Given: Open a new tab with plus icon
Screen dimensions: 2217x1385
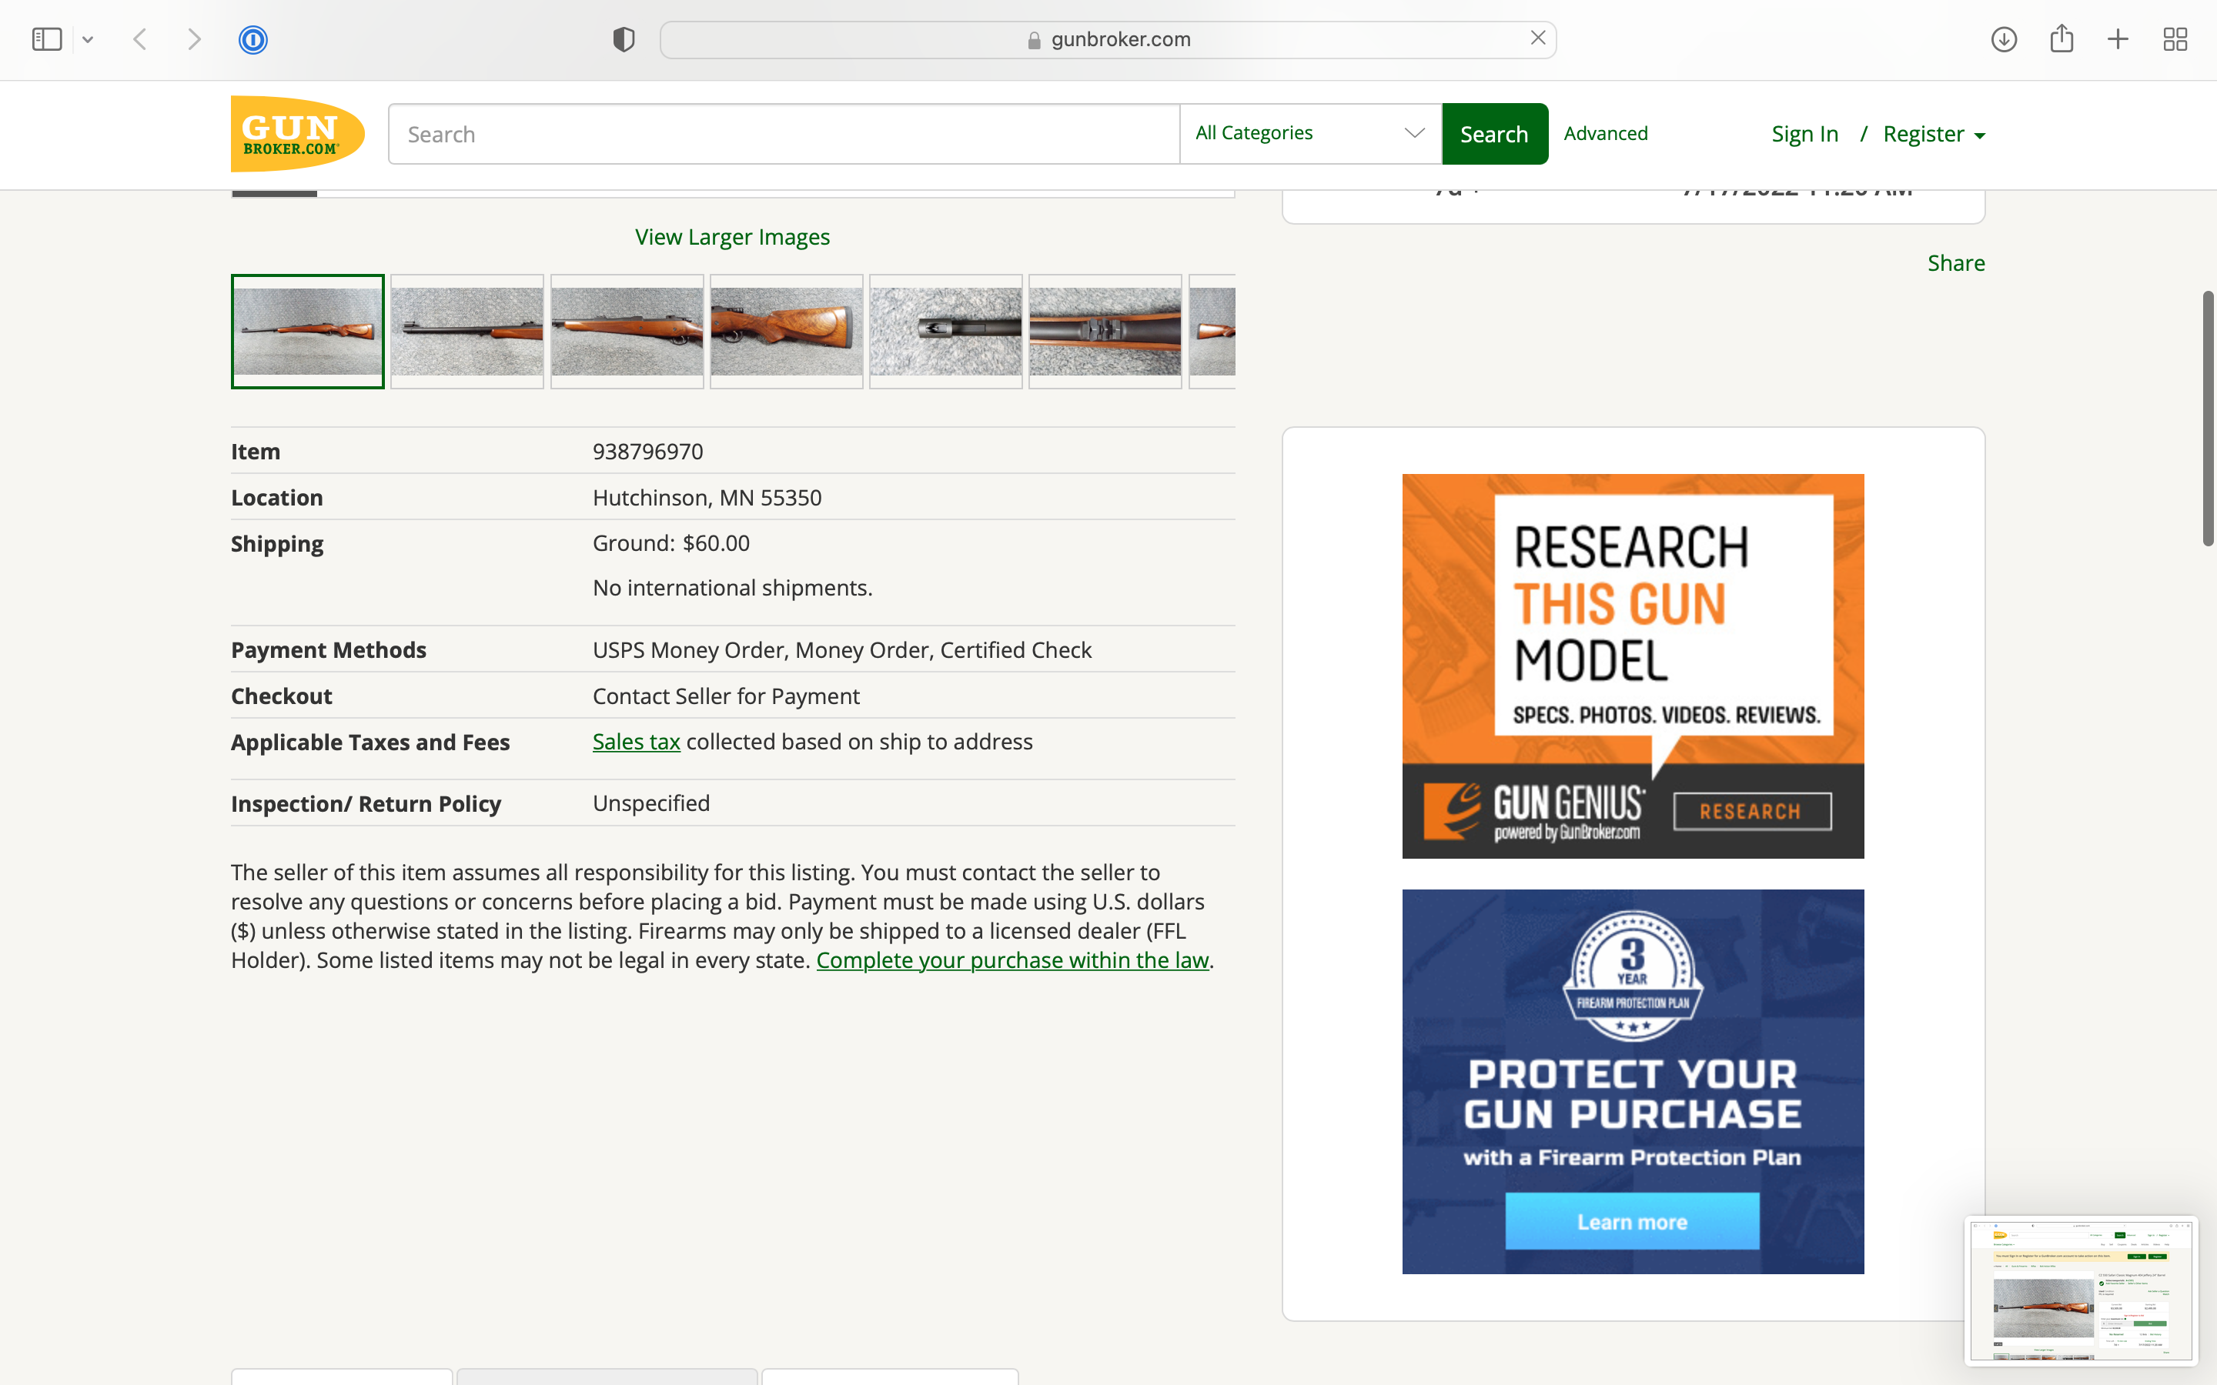Looking at the screenshot, I should click(x=2118, y=39).
